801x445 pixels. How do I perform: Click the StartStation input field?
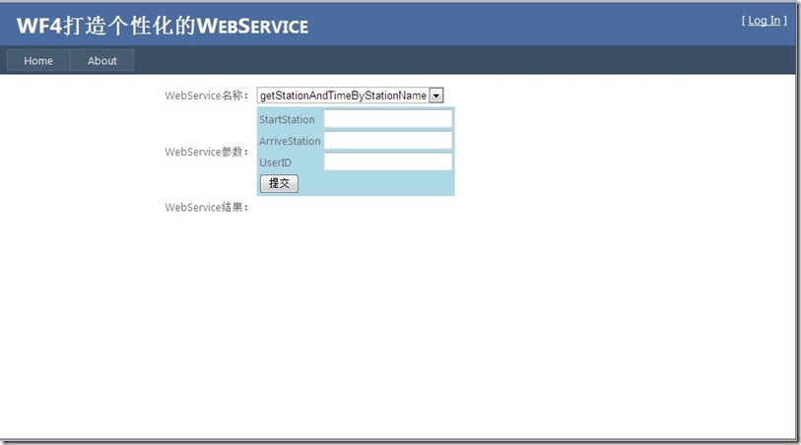[388, 119]
